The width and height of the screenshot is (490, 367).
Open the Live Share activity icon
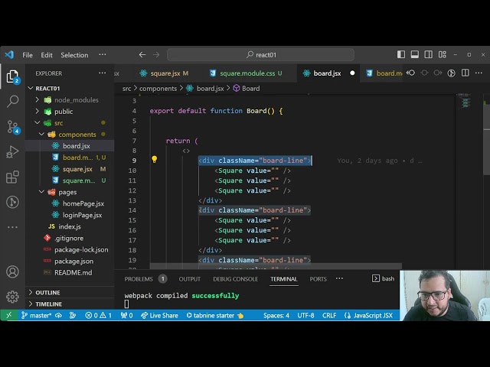(x=12, y=202)
